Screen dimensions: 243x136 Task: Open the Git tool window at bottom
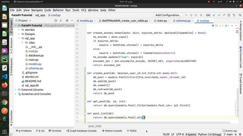click(x=40, y=131)
